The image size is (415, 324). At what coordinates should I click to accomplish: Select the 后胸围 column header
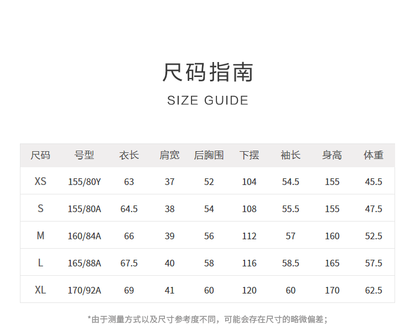(209, 156)
